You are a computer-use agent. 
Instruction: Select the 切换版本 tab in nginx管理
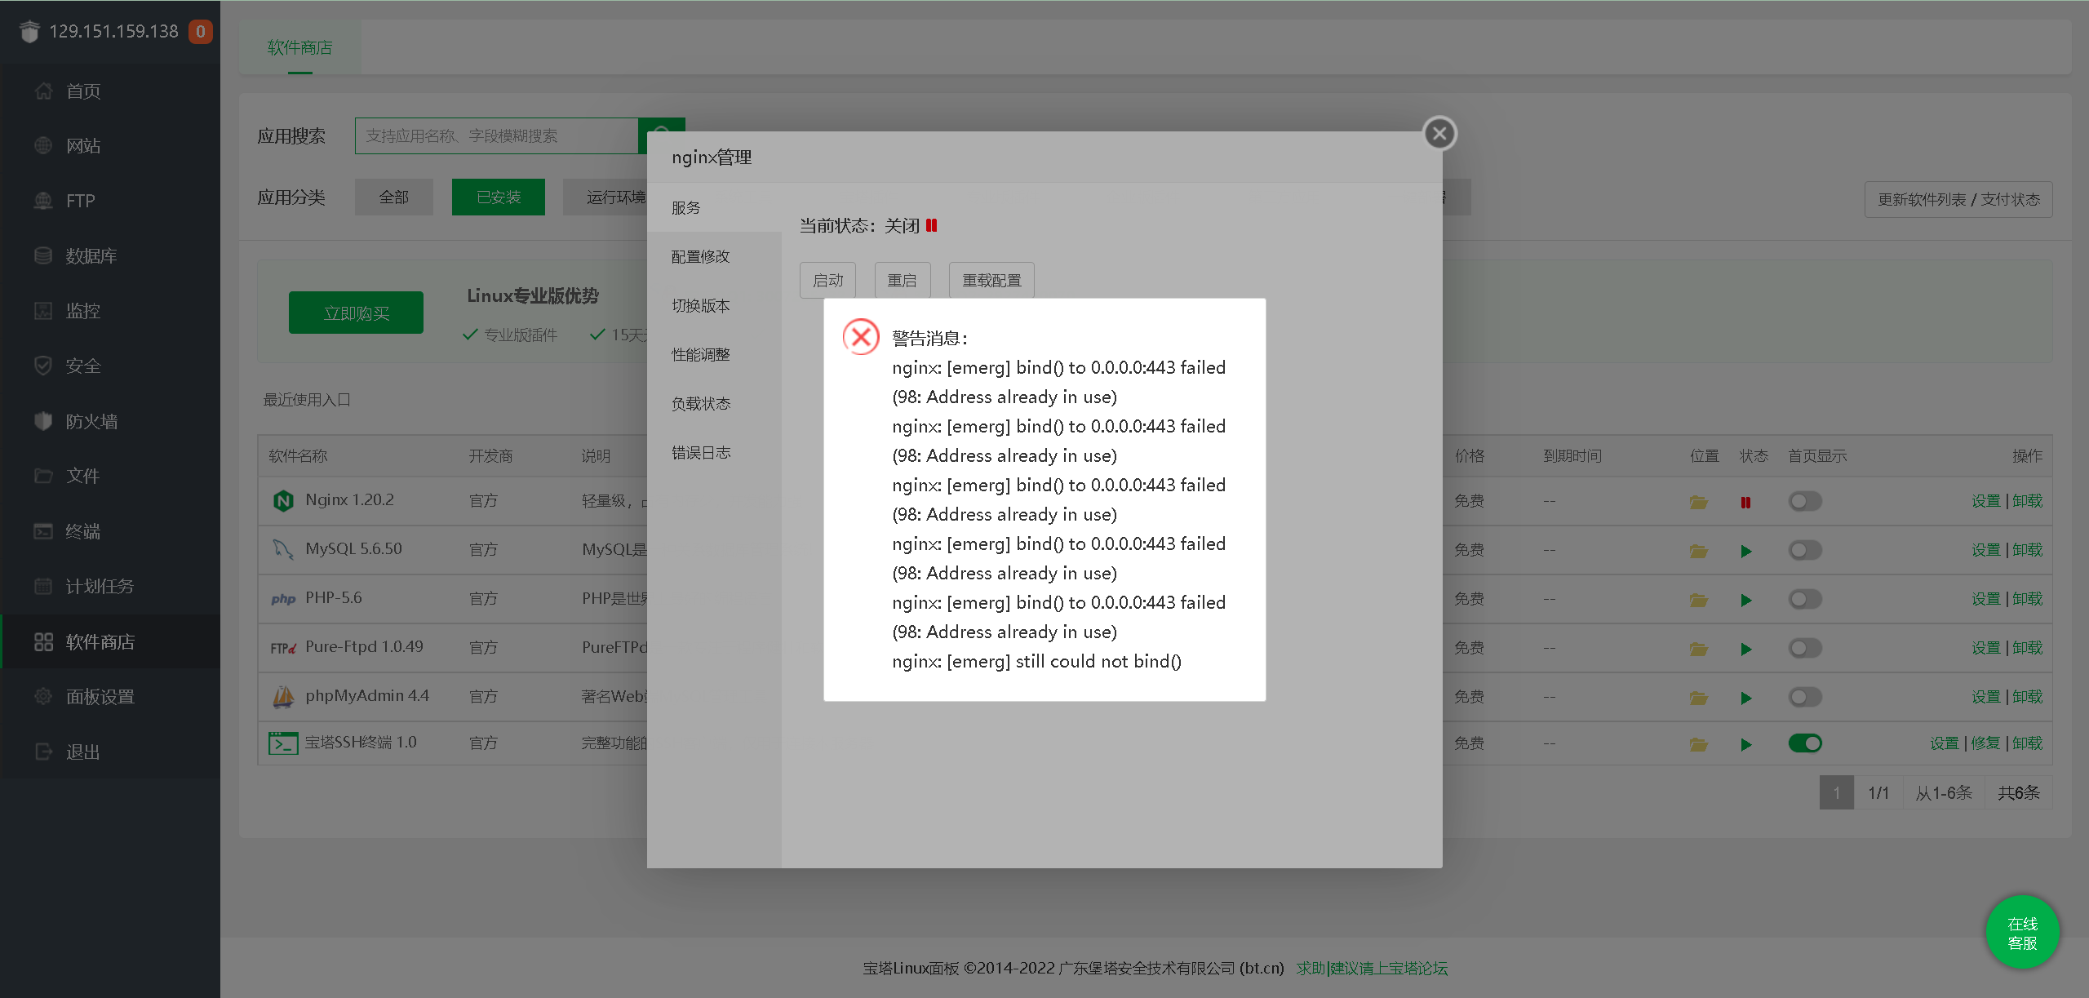(x=714, y=305)
